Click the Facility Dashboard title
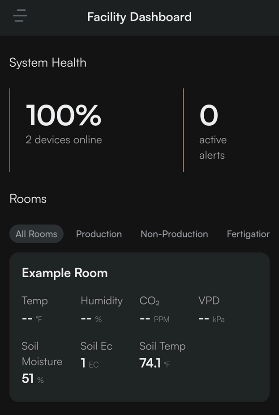 (139, 17)
